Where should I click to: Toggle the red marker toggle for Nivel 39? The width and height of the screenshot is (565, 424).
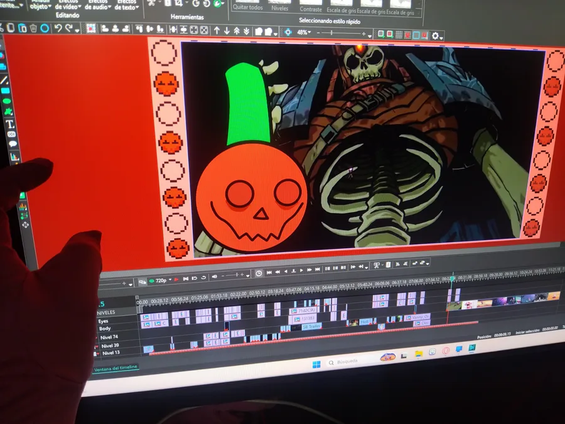[96, 347]
